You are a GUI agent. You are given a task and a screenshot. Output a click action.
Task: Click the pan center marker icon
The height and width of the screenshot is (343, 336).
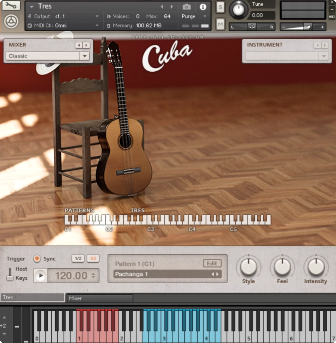[252, 27]
